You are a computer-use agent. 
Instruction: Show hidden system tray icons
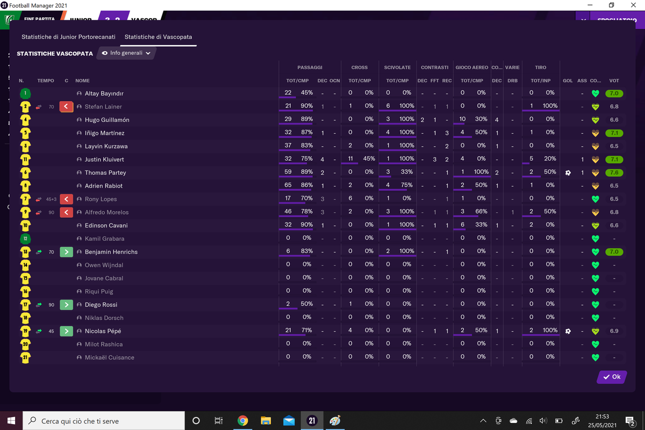pyautogui.click(x=483, y=421)
